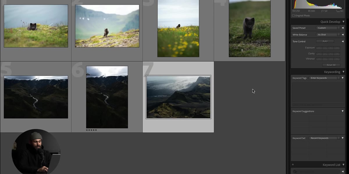Open Keyword Set Recent Keywords dropdown
The height and width of the screenshot is (174, 349).
pyautogui.click(x=325, y=138)
